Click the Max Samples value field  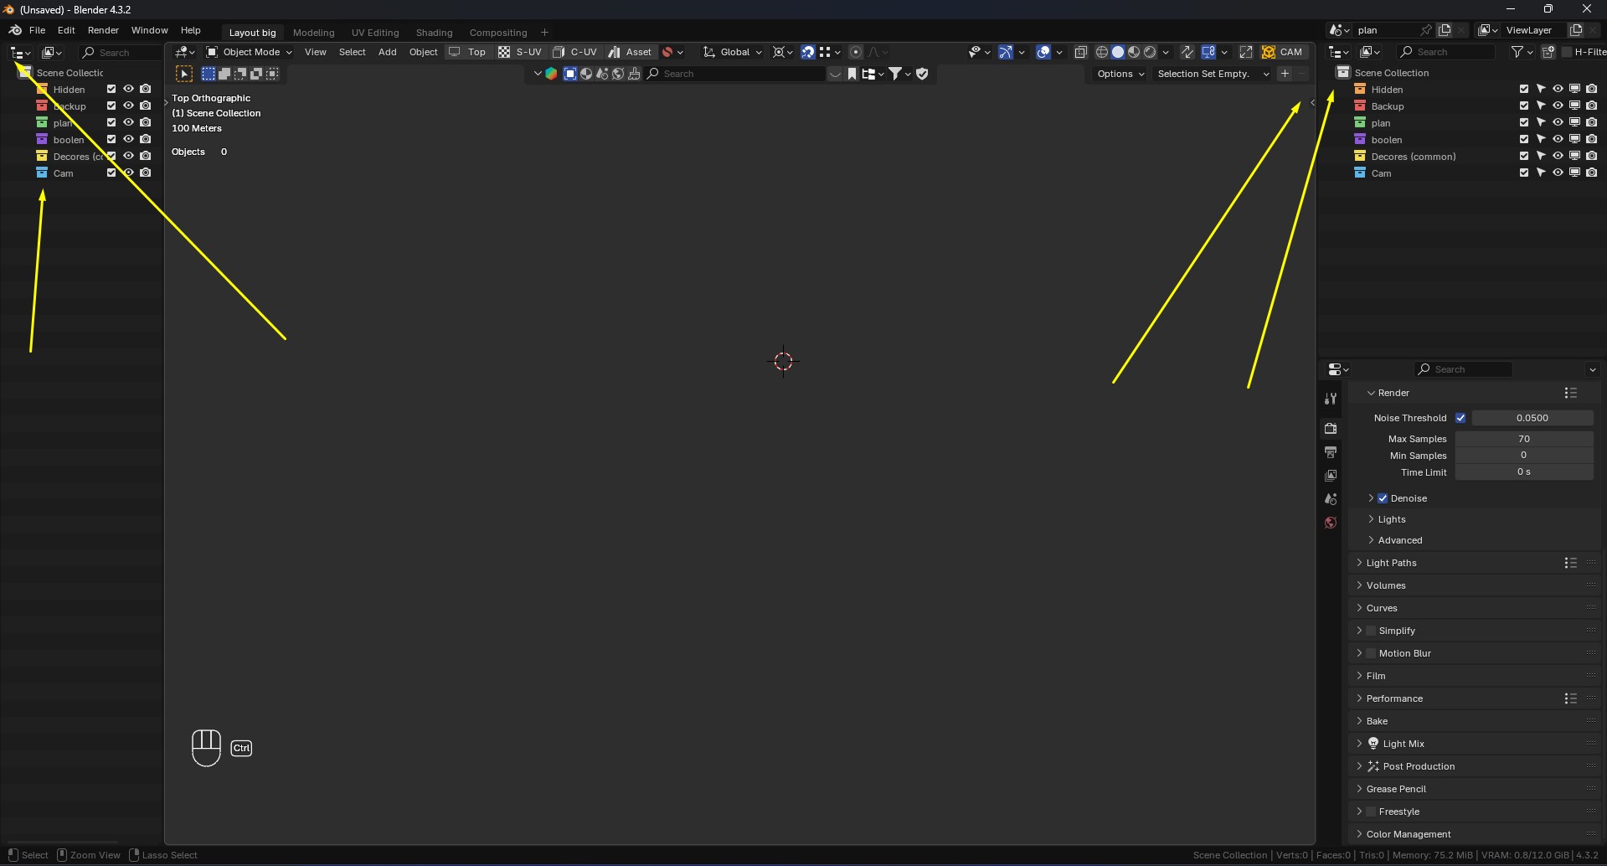coord(1523,439)
